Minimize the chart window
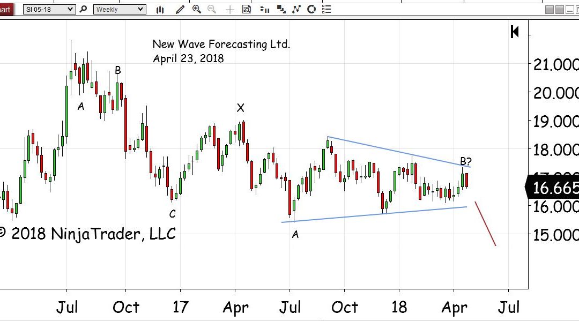The width and height of the screenshot is (579, 321). pos(570,10)
